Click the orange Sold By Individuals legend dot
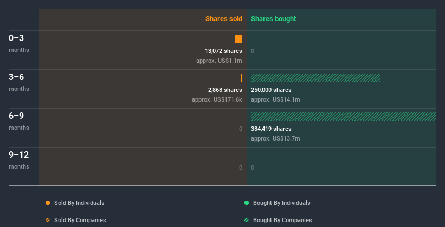The width and height of the screenshot is (445, 227). point(48,203)
